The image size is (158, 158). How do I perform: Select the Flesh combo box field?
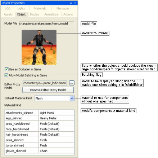54,98
